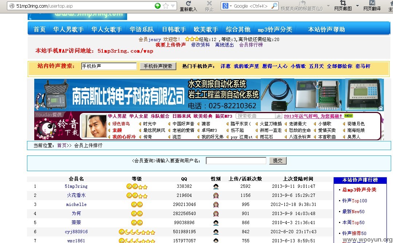Open member 51mp3ring profile link
Viewport: 393px width, 243px height.
pyautogui.click(x=76, y=186)
